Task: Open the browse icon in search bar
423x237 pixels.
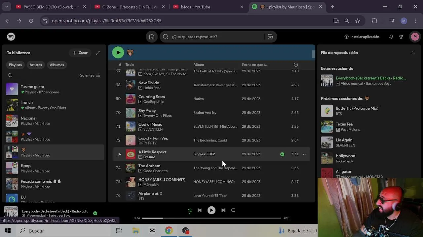Action: pyautogui.click(x=270, y=37)
